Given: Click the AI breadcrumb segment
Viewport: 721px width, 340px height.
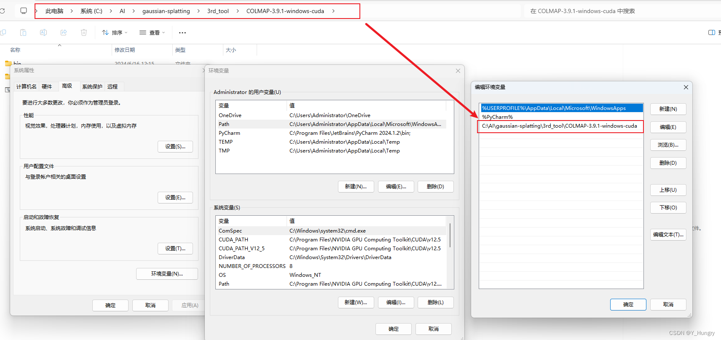Looking at the screenshot, I should point(122,11).
